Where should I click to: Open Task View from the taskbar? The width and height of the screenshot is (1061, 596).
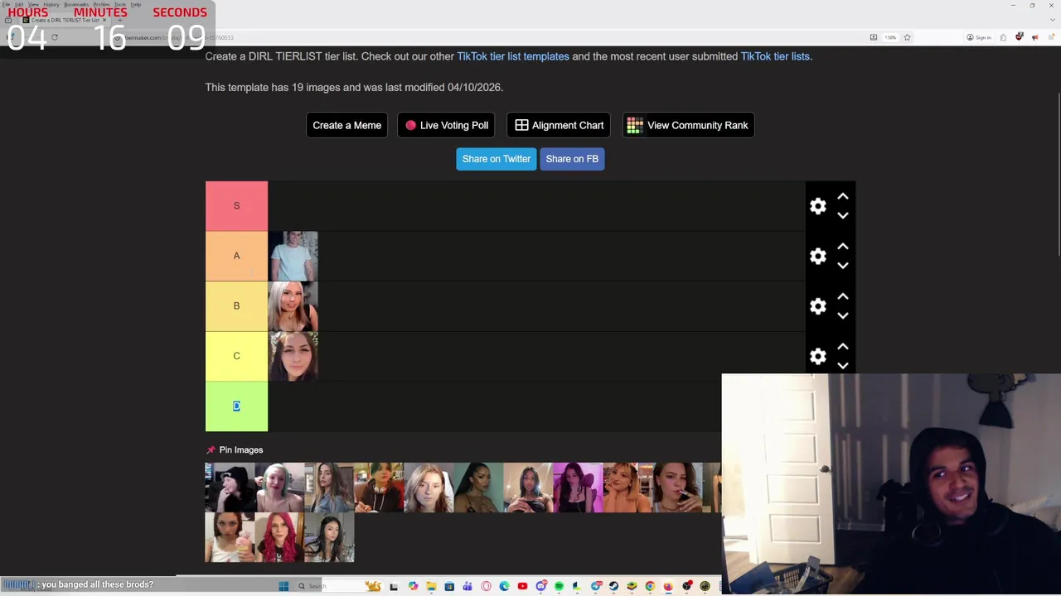394,586
